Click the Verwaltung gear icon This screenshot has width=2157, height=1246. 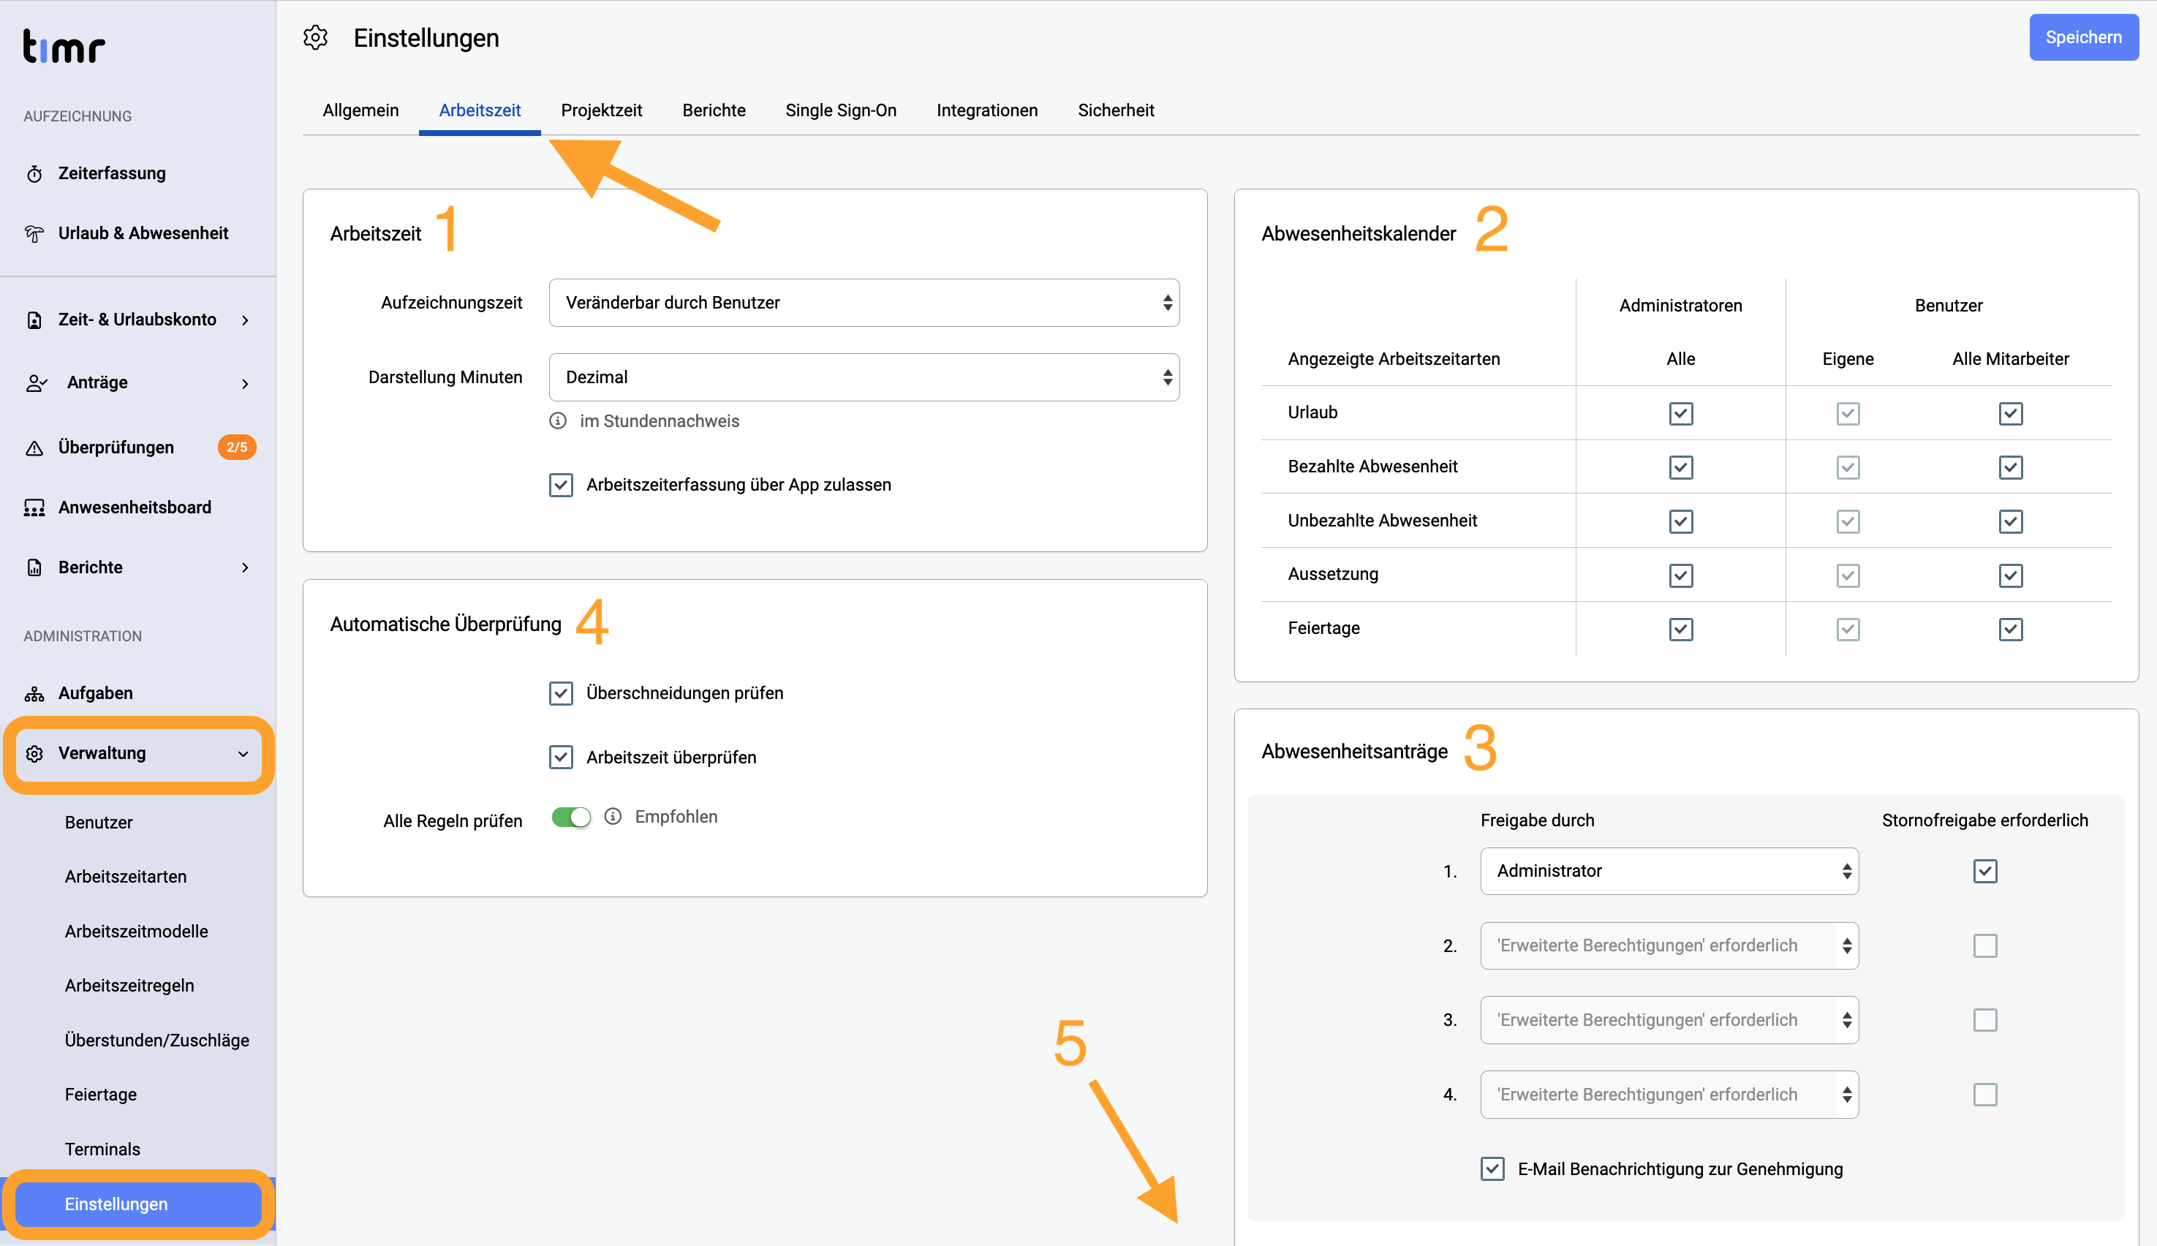click(x=34, y=754)
